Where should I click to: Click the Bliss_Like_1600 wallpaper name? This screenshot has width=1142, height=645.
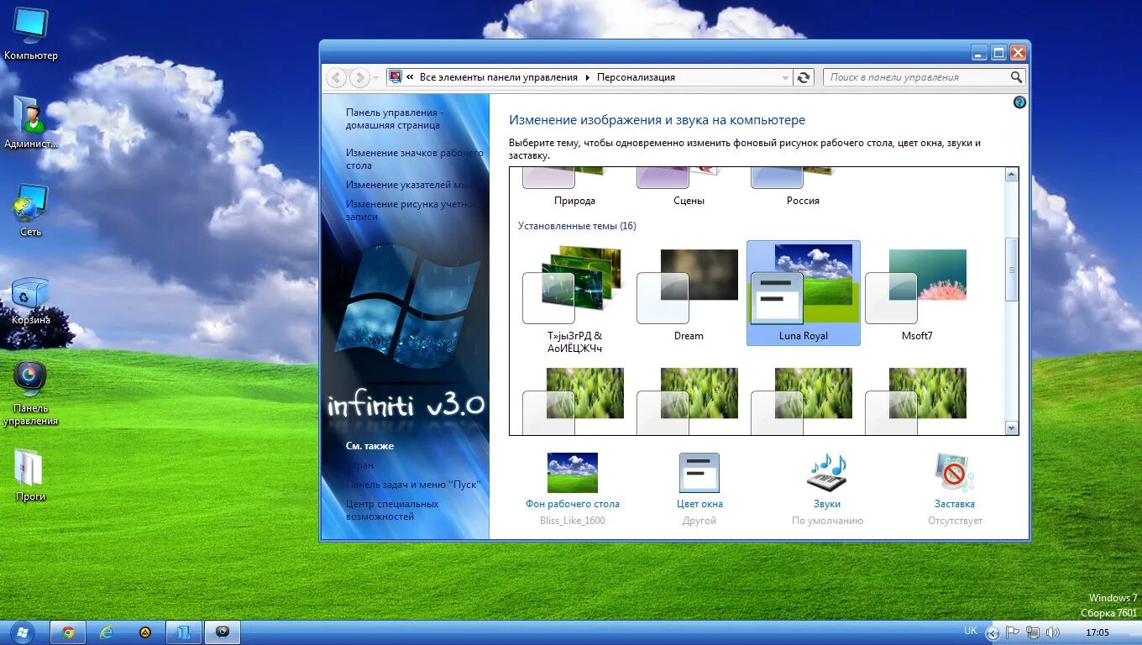tap(573, 521)
